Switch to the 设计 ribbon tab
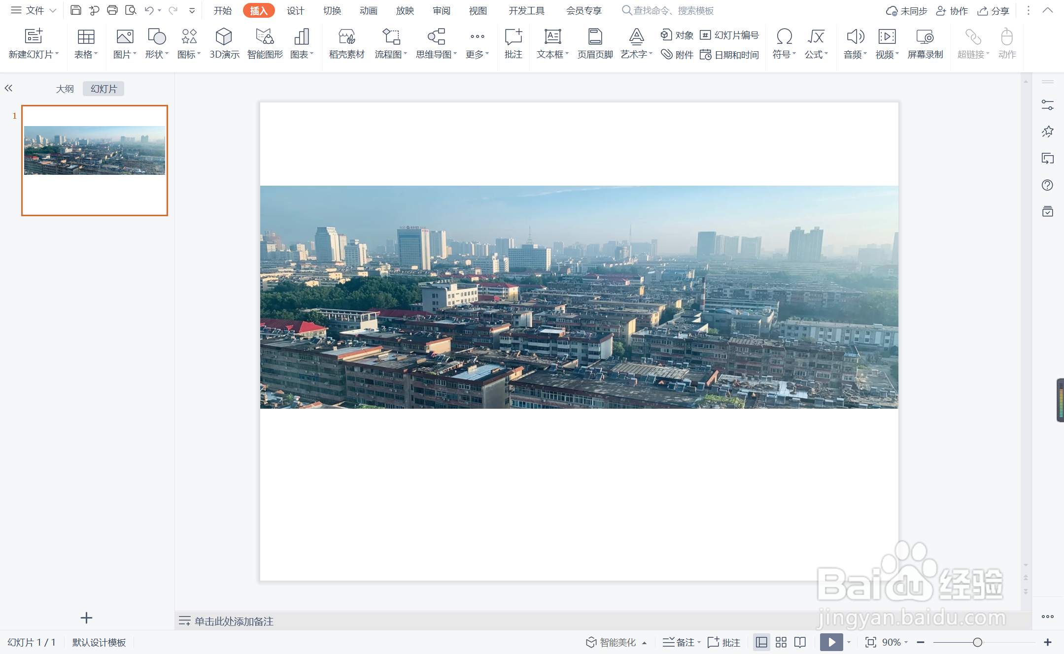 (295, 10)
